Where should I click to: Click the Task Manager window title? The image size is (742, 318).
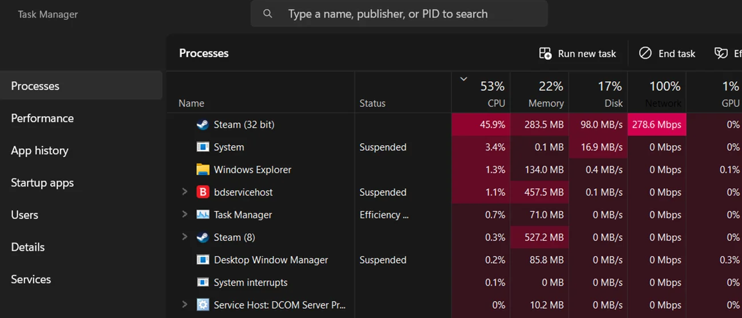[47, 14]
